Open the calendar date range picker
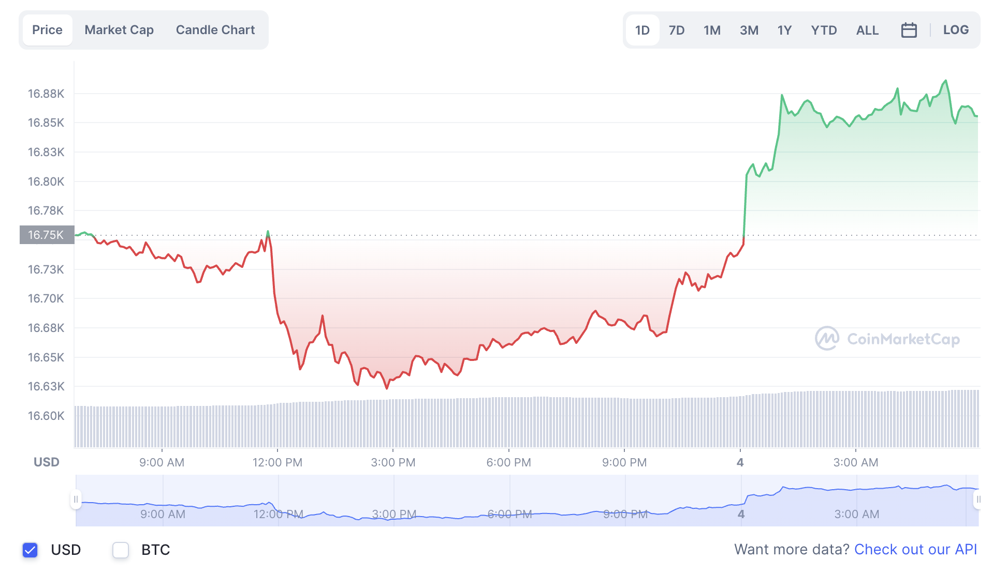The height and width of the screenshot is (574, 993). (x=909, y=30)
